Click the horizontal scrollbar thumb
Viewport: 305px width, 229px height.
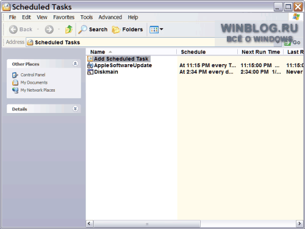(x=147, y=224)
